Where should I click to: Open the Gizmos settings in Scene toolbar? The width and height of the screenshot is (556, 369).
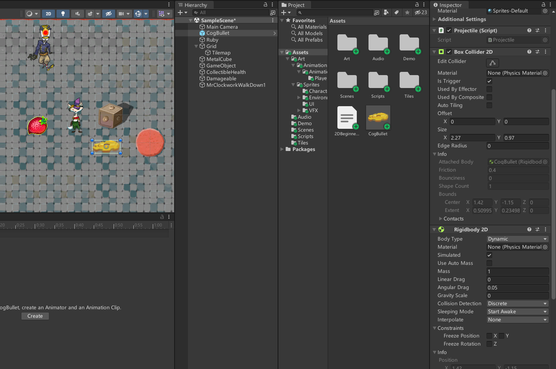click(x=162, y=13)
